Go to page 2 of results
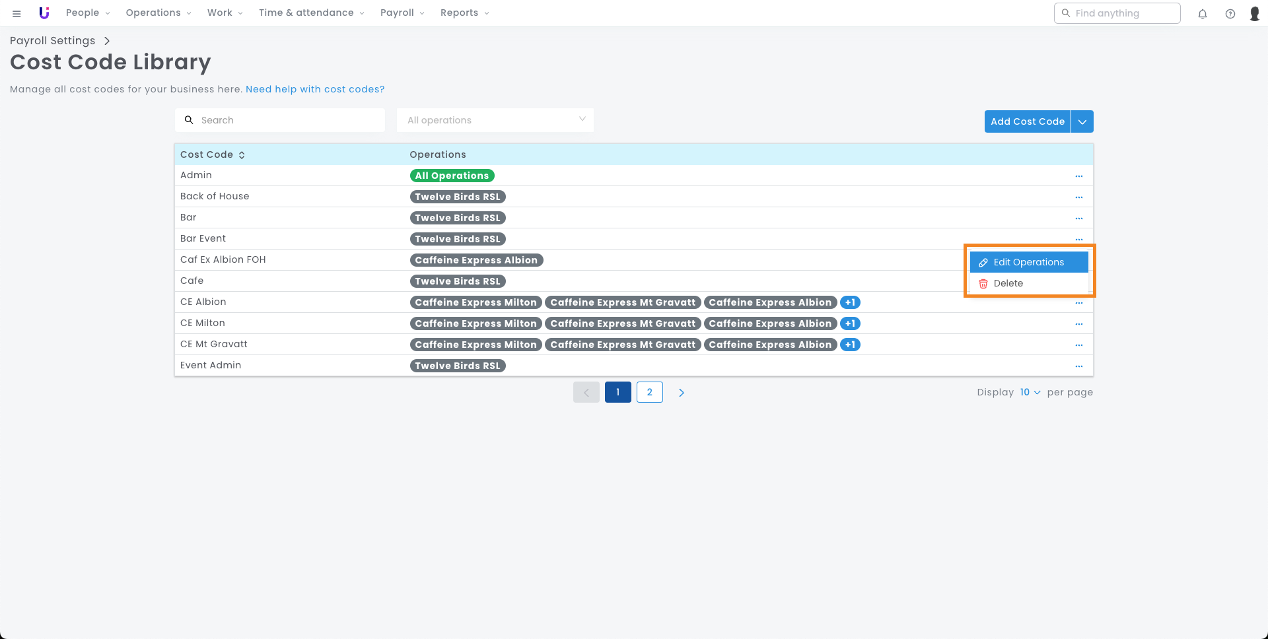This screenshot has height=639, width=1268. click(x=650, y=392)
